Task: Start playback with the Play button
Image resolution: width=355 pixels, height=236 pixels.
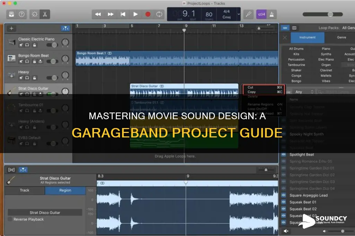Action: tap(136, 14)
